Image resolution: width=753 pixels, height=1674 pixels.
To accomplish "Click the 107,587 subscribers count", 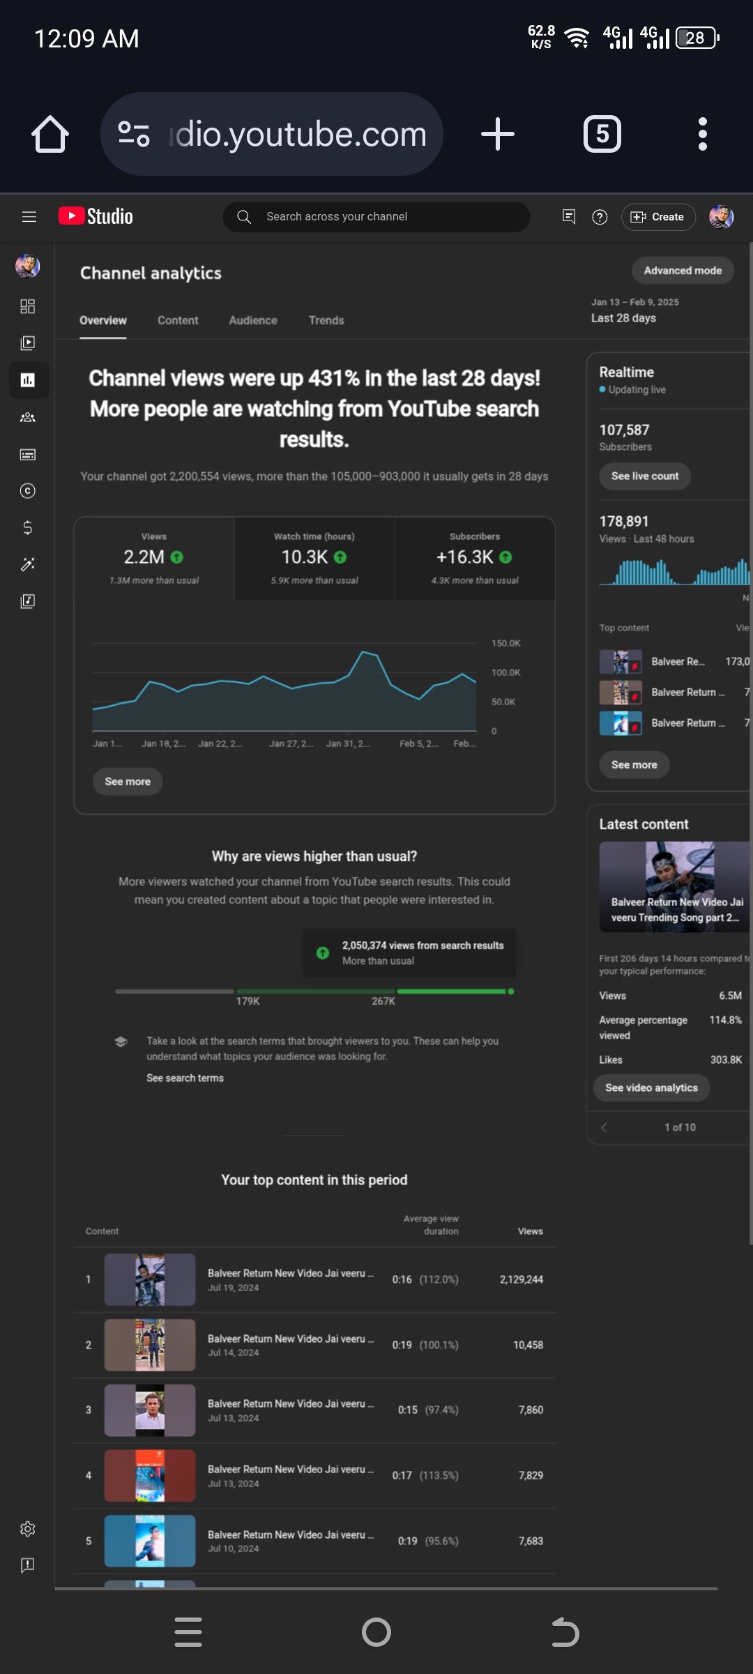I will pos(624,430).
